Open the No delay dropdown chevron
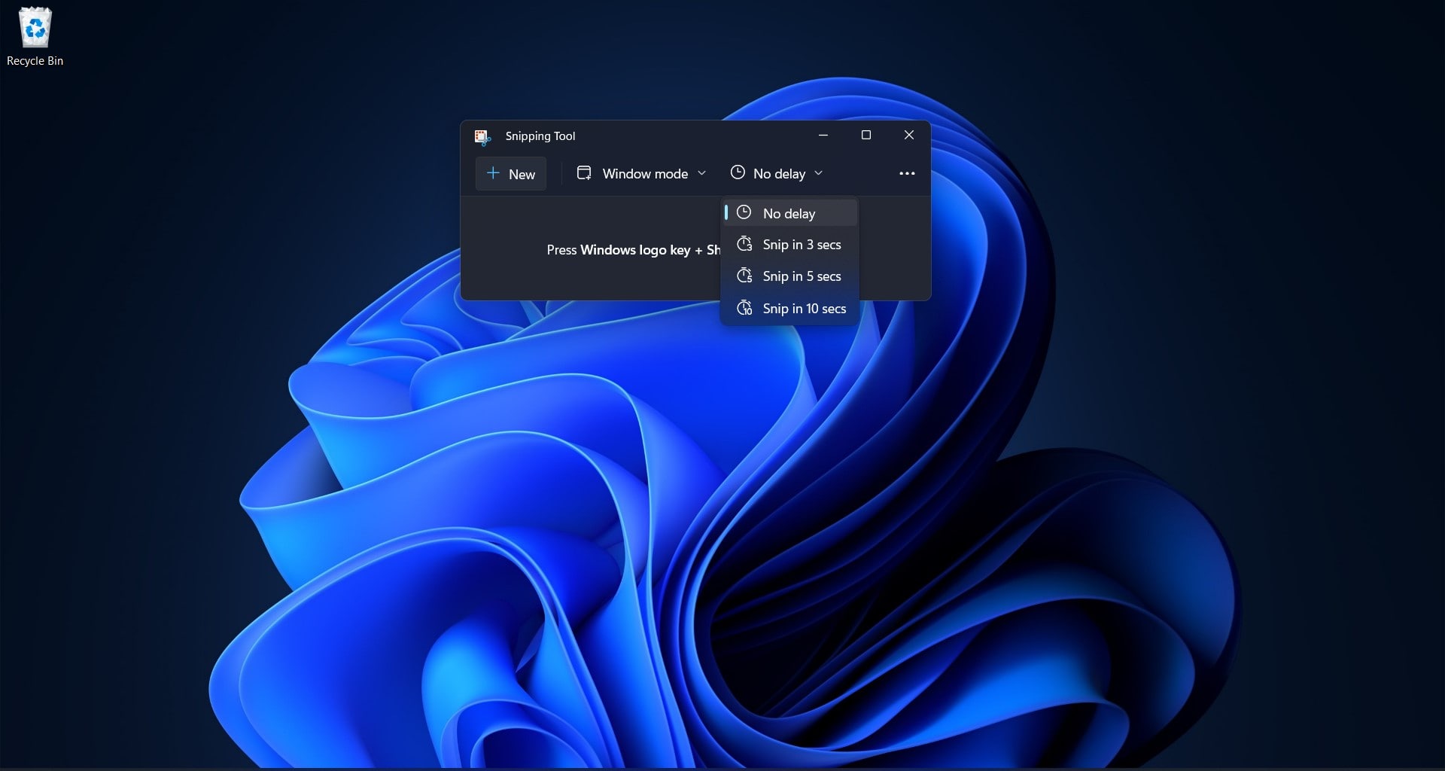This screenshot has width=1445, height=771. coord(819,173)
